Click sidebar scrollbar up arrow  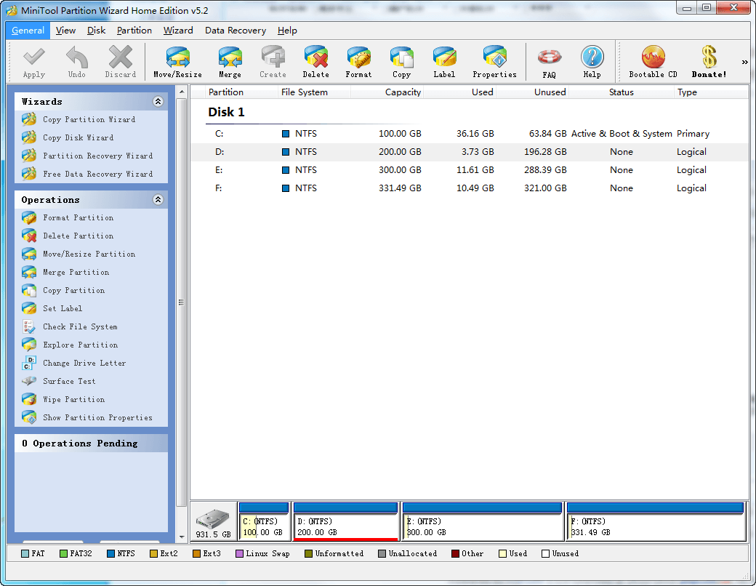click(182, 92)
